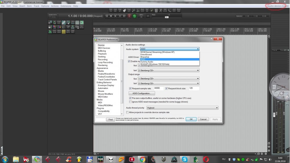This screenshot has height=163, width=290.
Task: Open the output range last dropdown
Action: (x=168, y=83)
